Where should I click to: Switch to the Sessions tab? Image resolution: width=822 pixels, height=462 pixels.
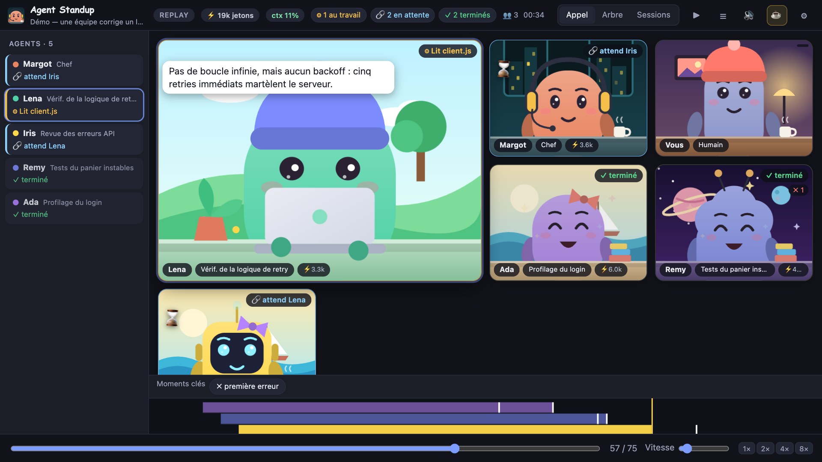click(653, 15)
